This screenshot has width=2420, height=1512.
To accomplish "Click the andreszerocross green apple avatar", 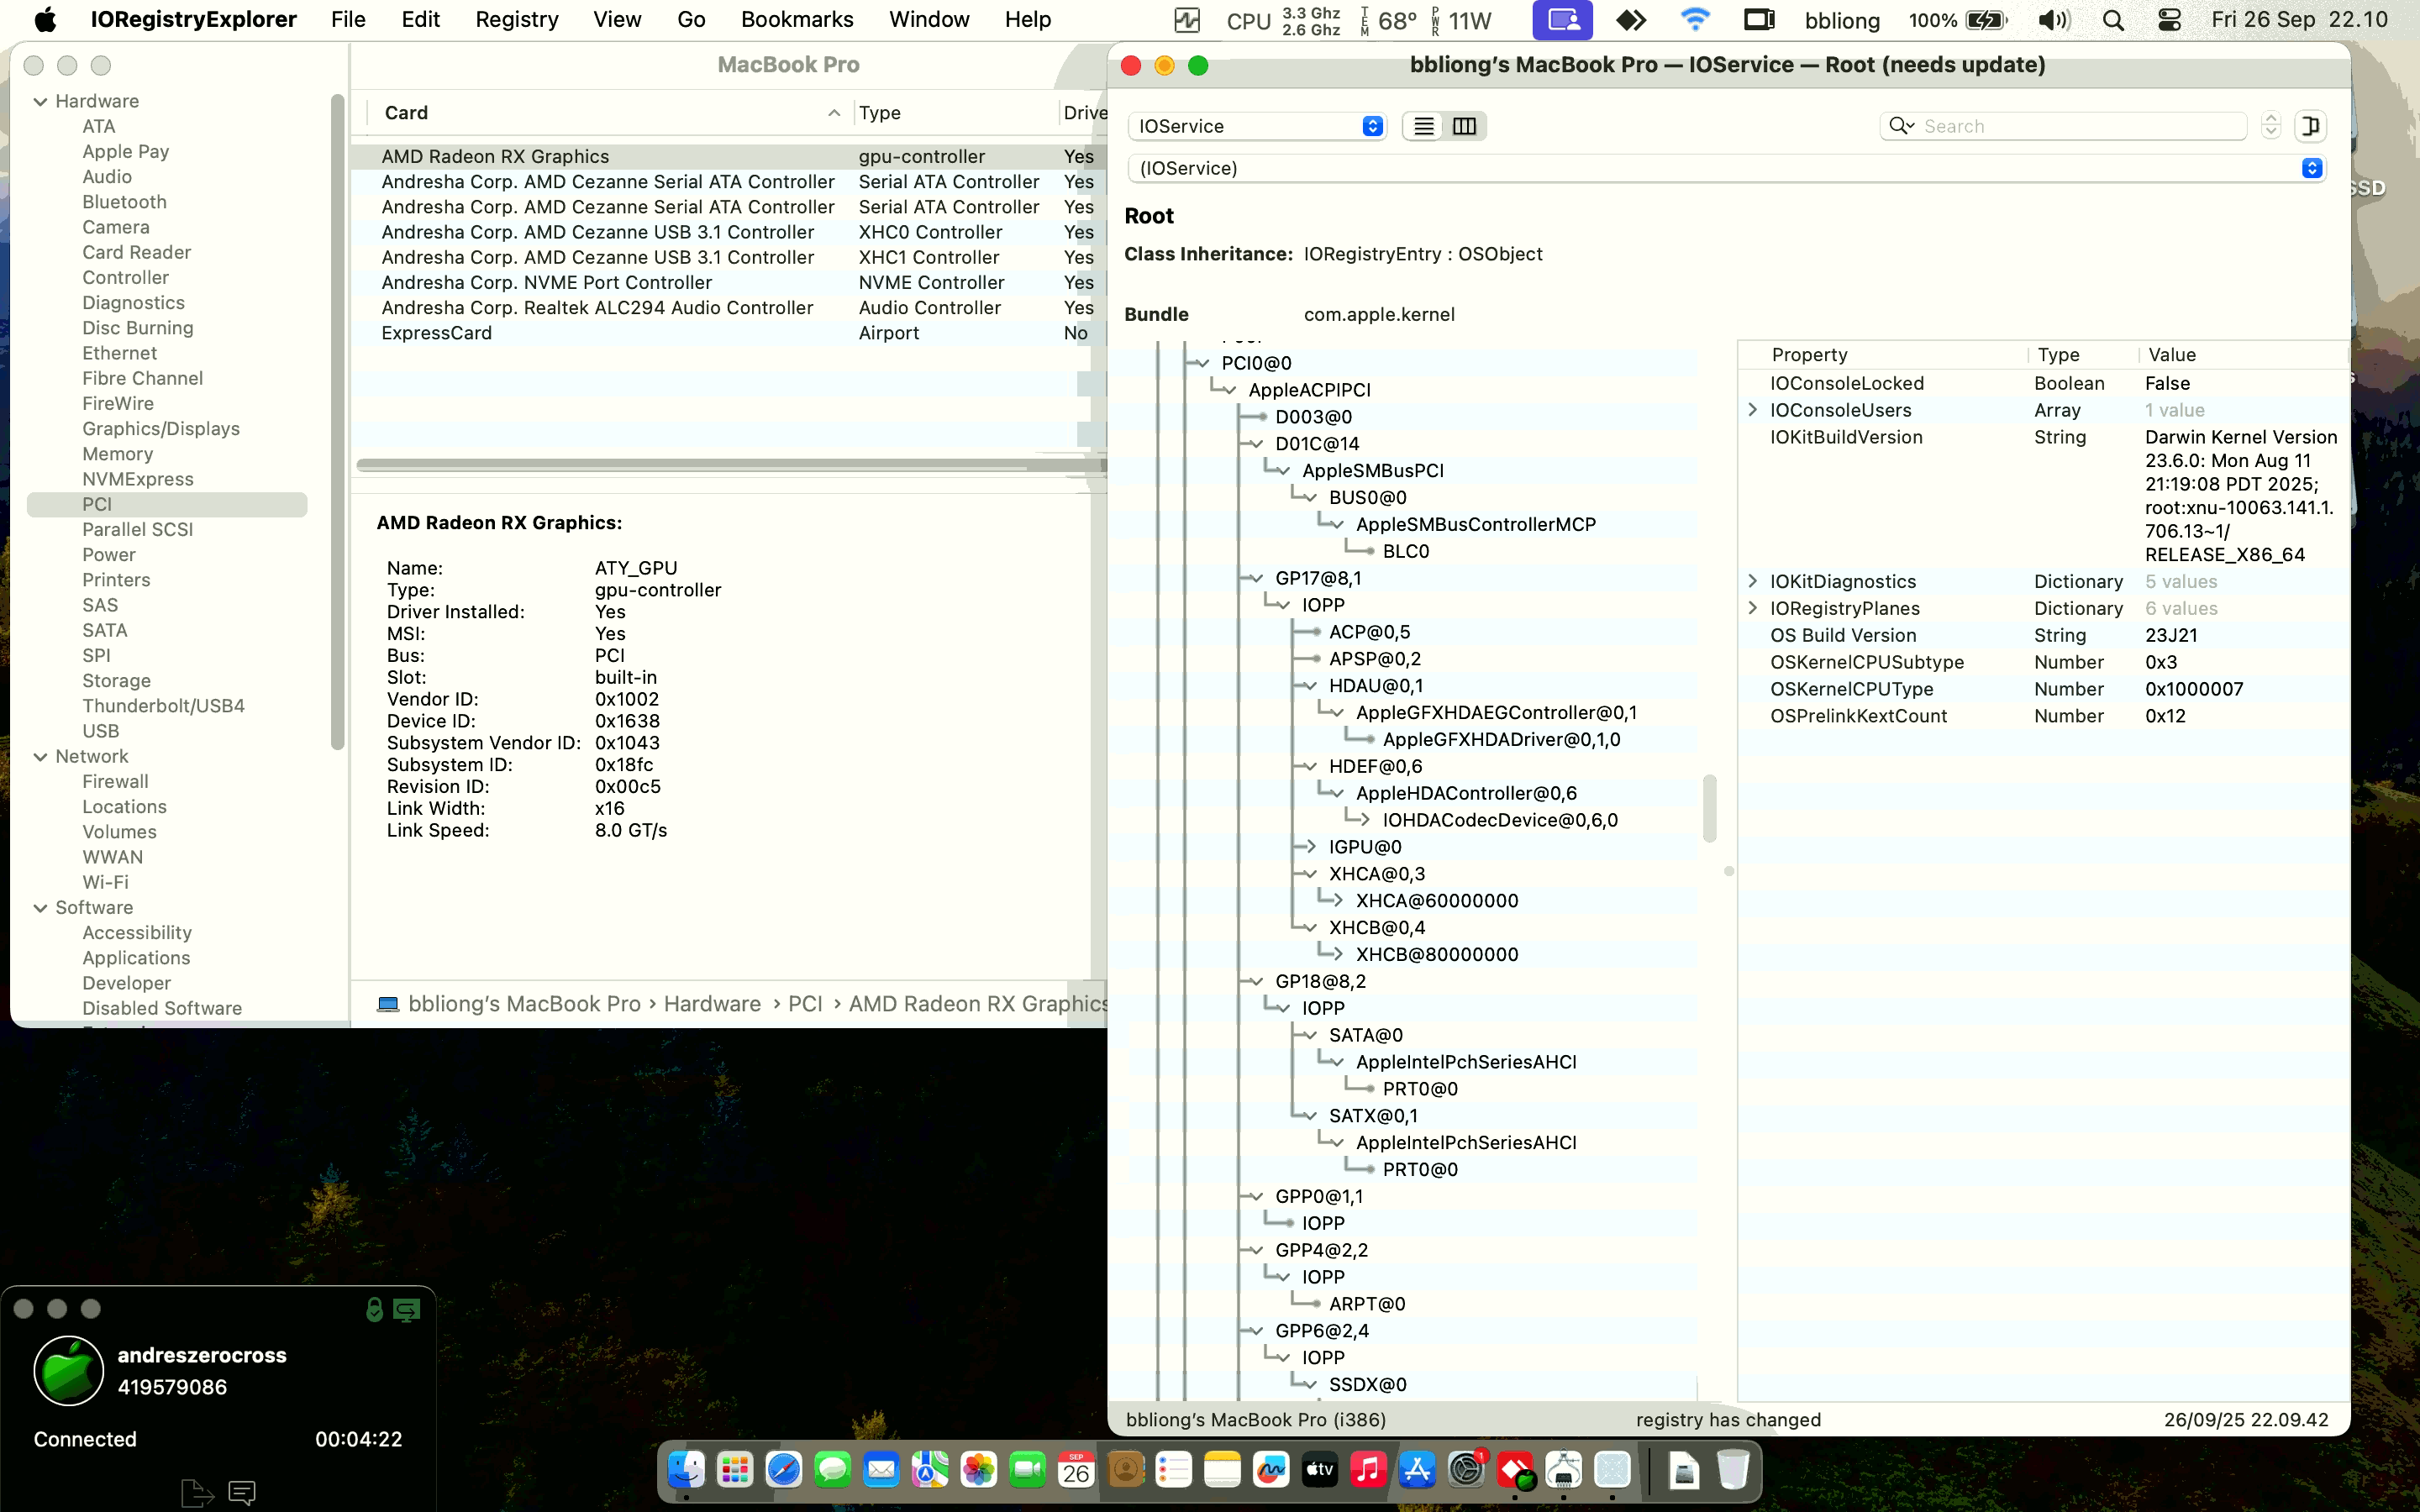I will [69, 1370].
